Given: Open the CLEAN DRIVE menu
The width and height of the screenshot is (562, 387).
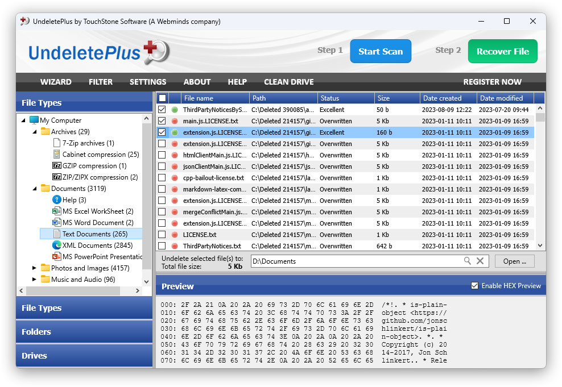Looking at the screenshot, I should [x=289, y=82].
